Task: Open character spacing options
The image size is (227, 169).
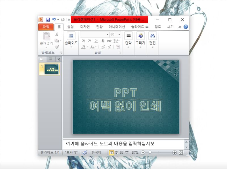Action: 116,41
